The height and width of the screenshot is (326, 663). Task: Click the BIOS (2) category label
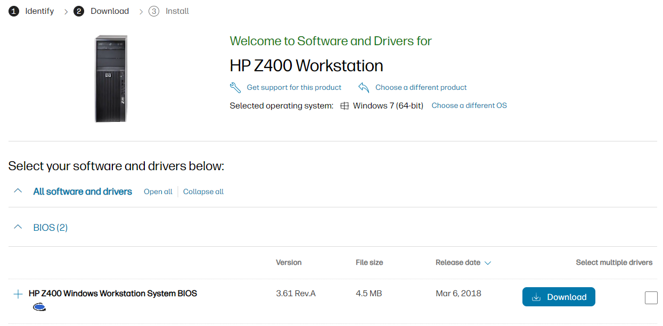(x=51, y=228)
